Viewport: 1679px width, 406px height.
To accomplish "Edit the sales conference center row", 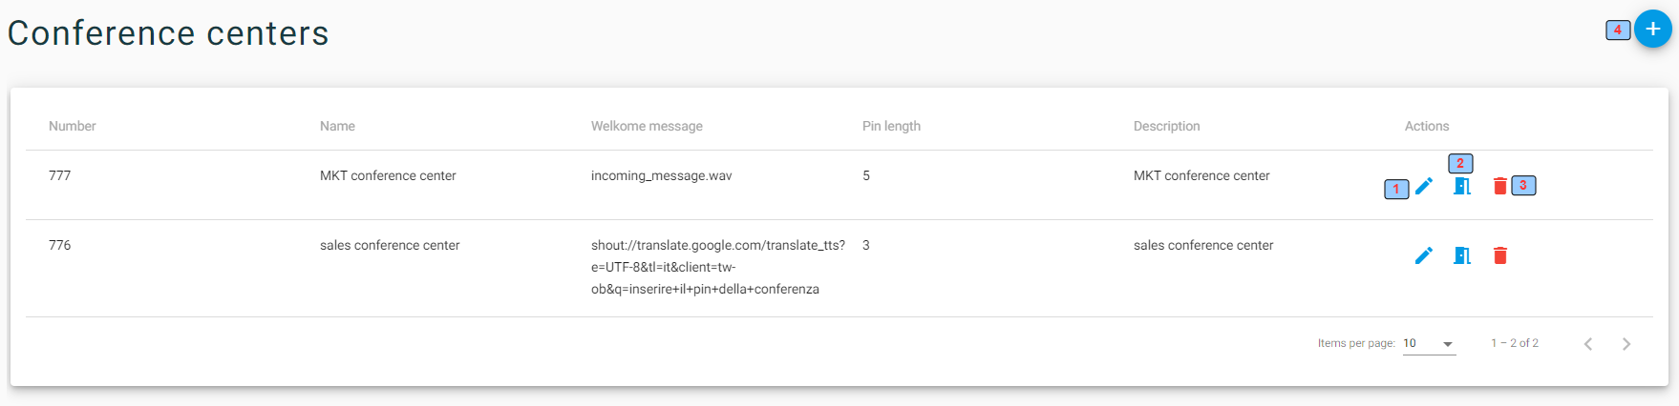I will (1424, 255).
